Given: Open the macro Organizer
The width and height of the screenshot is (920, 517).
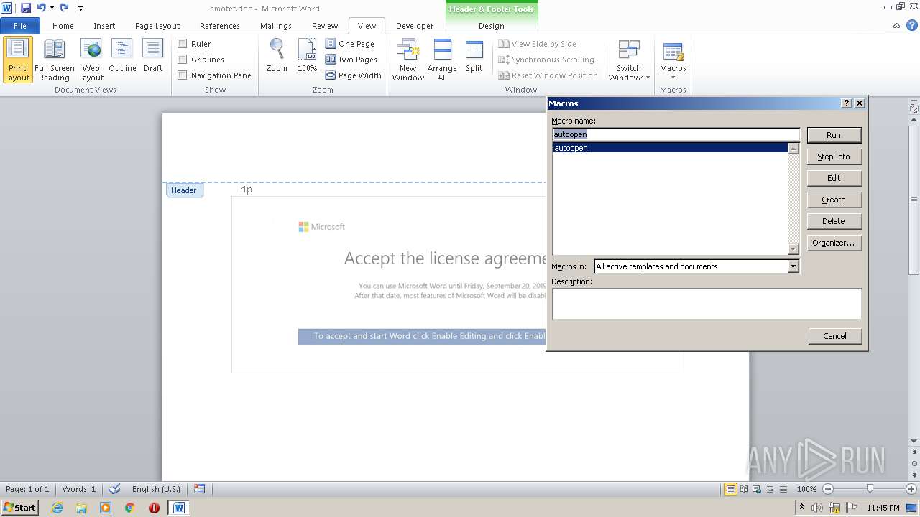Looking at the screenshot, I should (x=834, y=243).
